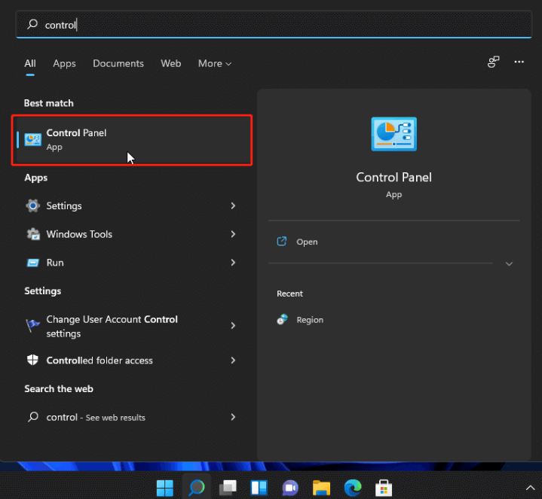
Task: Select the Windows Tools result
Action: [132, 234]
